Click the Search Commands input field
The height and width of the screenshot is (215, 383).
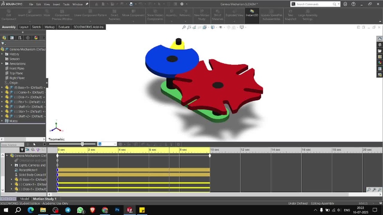[314, 4]
